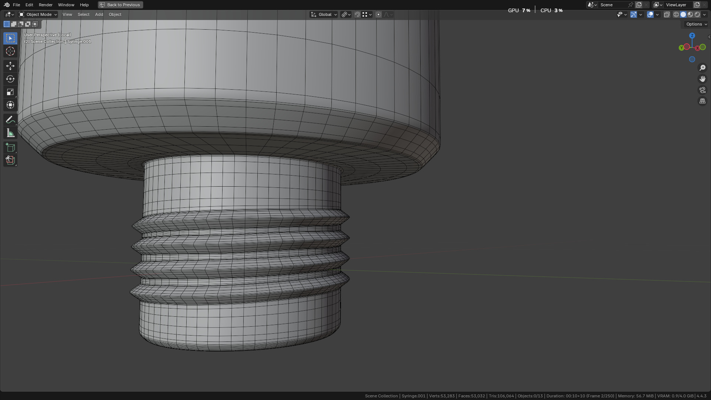Click the Z axis gizmo ball
Screen dimensions: 711x400
692,36
